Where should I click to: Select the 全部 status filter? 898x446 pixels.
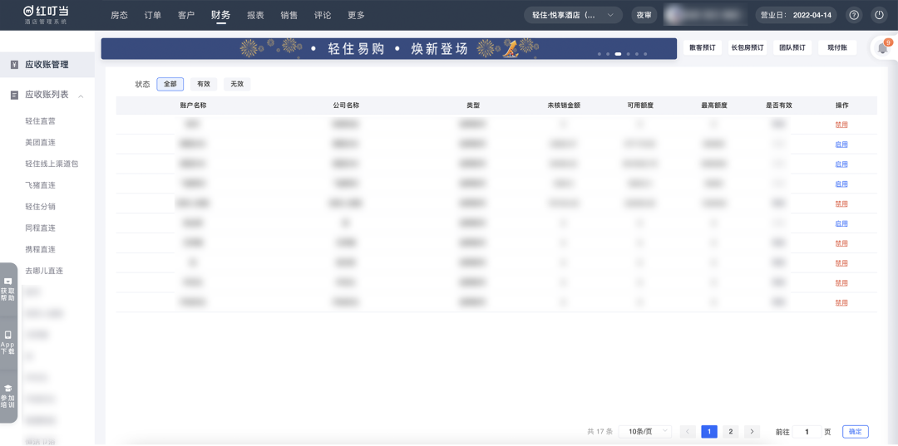[x=170, y=84]
